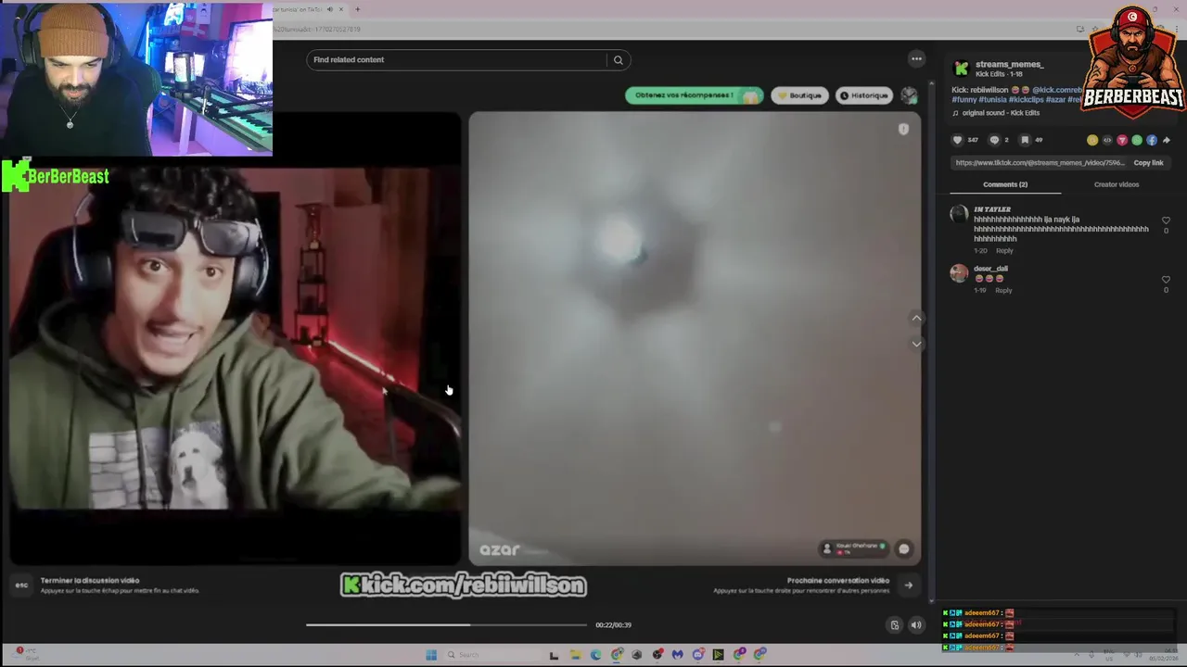Viewport: 1187px width, 667px height.
Task: Open comments via speech bubble icon
Action: pyautogui.click(x=994, y=140)
